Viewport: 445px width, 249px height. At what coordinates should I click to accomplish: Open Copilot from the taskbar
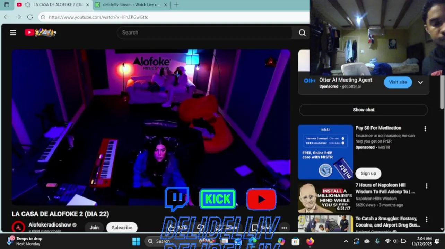click(x=281, y=241)
